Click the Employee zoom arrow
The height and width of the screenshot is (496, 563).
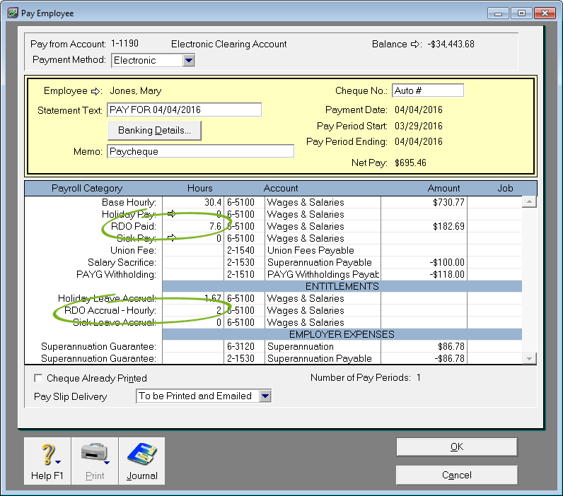96,91
